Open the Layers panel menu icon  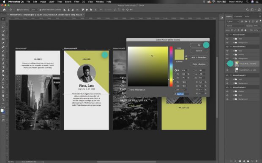coord(260,16)
